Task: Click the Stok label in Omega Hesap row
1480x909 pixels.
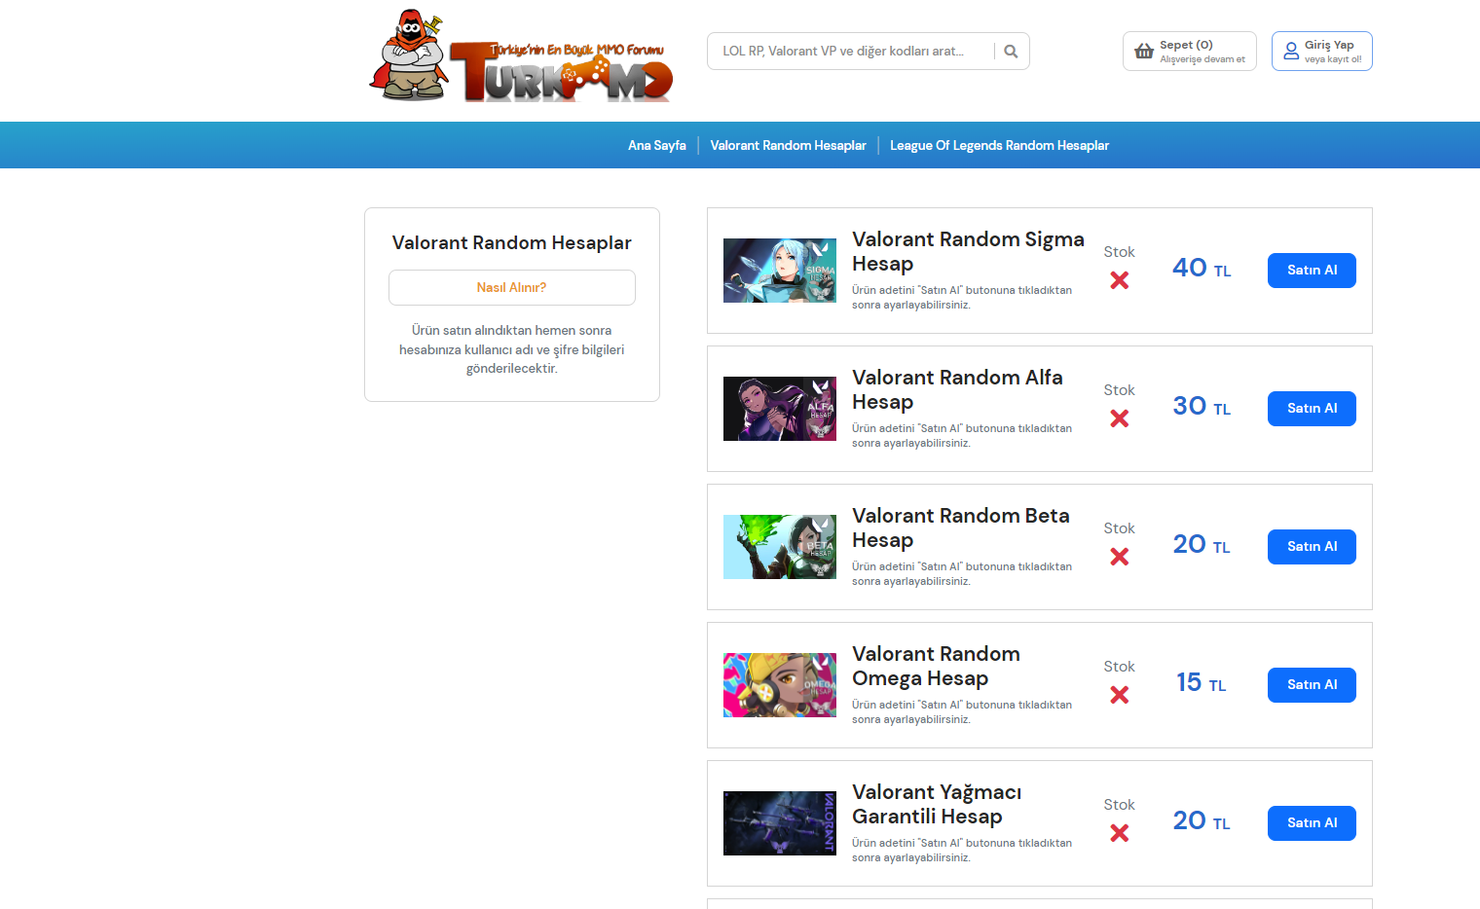Action: pyautogui.click(x=1119, y=667)
